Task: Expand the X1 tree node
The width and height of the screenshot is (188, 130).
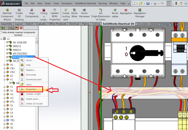Action: 4,124
